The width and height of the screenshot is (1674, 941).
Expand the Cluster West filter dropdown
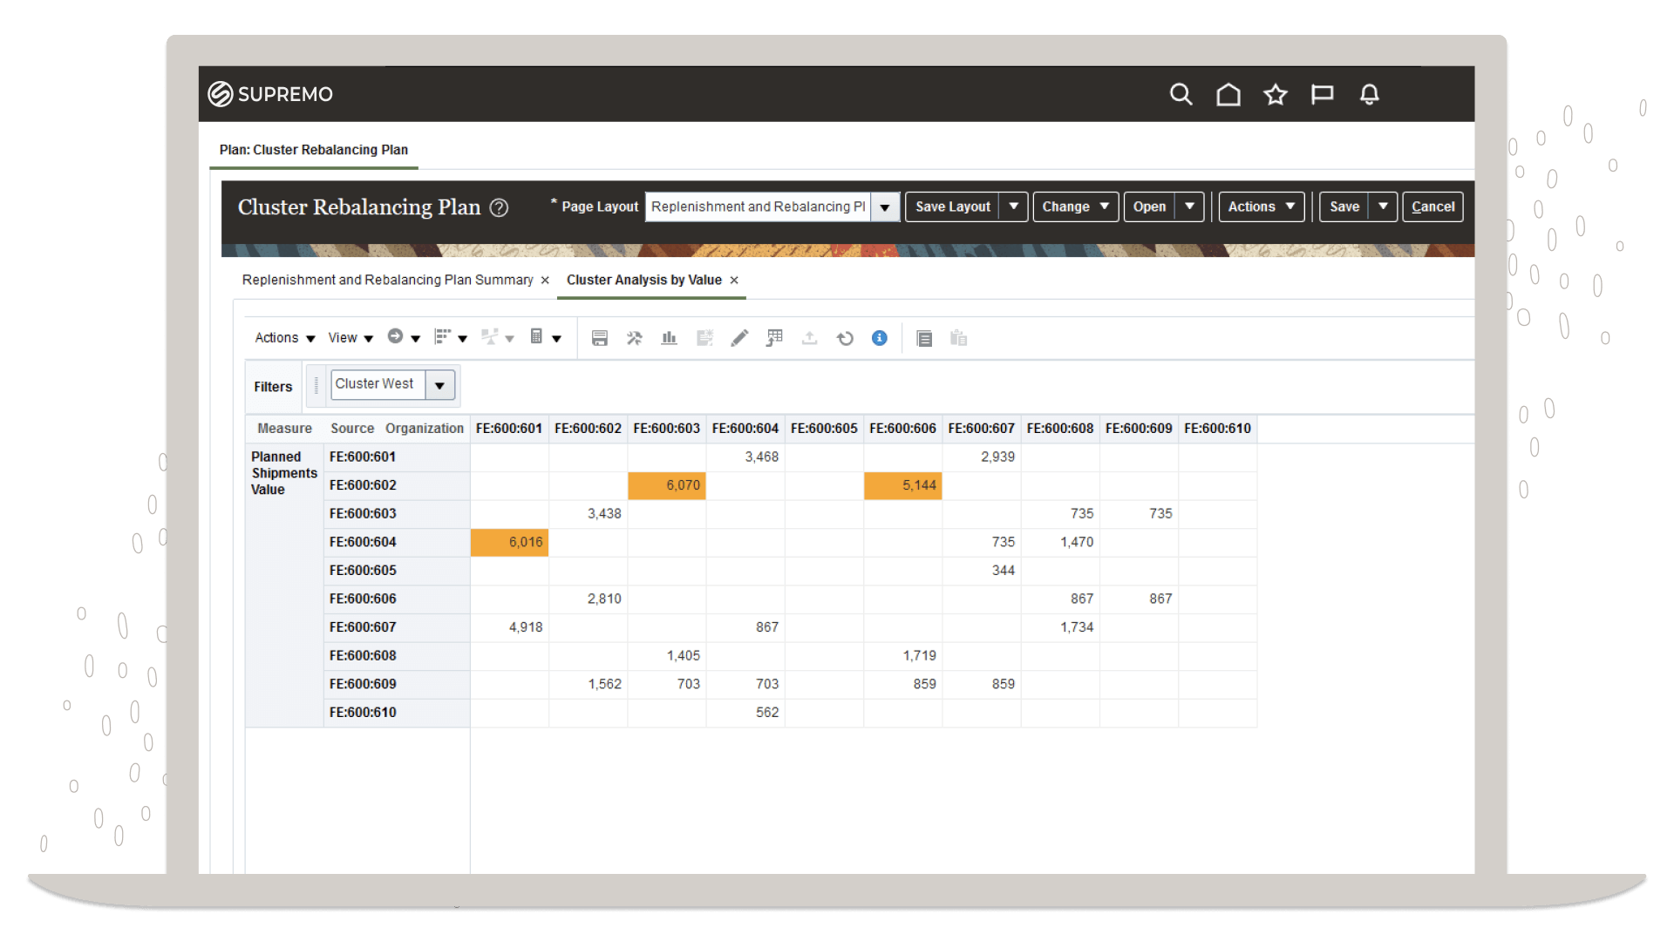coord(439,385)
